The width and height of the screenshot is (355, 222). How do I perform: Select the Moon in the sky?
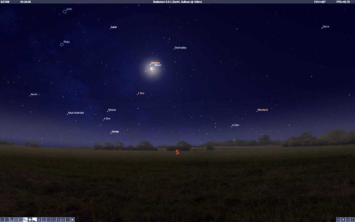point(152,69)
